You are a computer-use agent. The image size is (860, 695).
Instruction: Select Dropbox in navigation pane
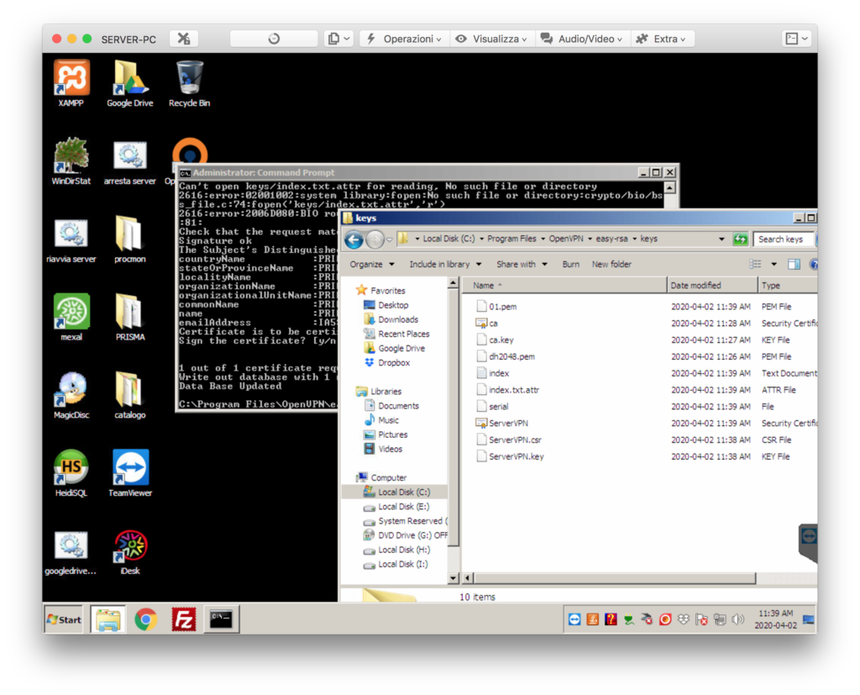pyautogui.click(x=387, y=363)
